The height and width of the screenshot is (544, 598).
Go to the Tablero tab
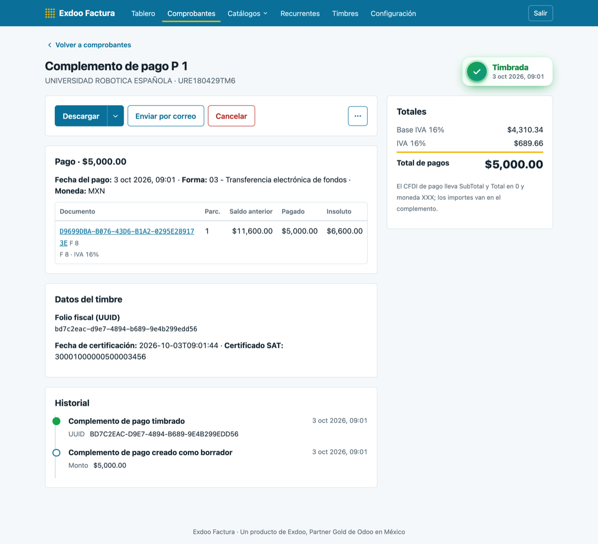pyautogui.click(x=143, y=13)
